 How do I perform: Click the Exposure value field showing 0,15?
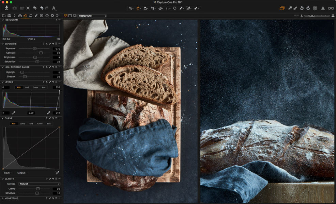tap(57, 49)
